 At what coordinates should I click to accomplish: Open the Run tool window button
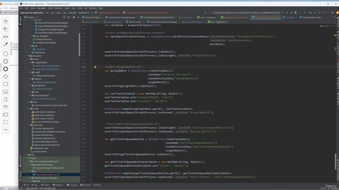(x=35, y=185)
